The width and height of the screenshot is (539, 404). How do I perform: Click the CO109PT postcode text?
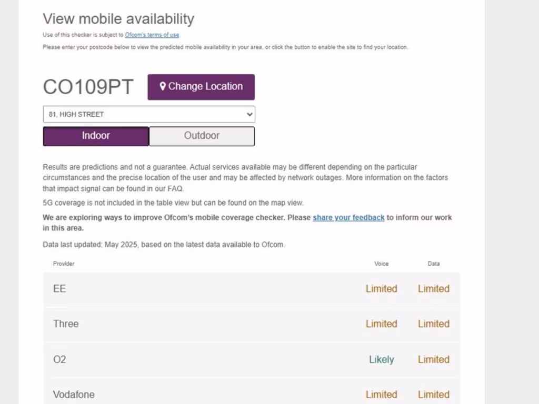click(88, 87)
